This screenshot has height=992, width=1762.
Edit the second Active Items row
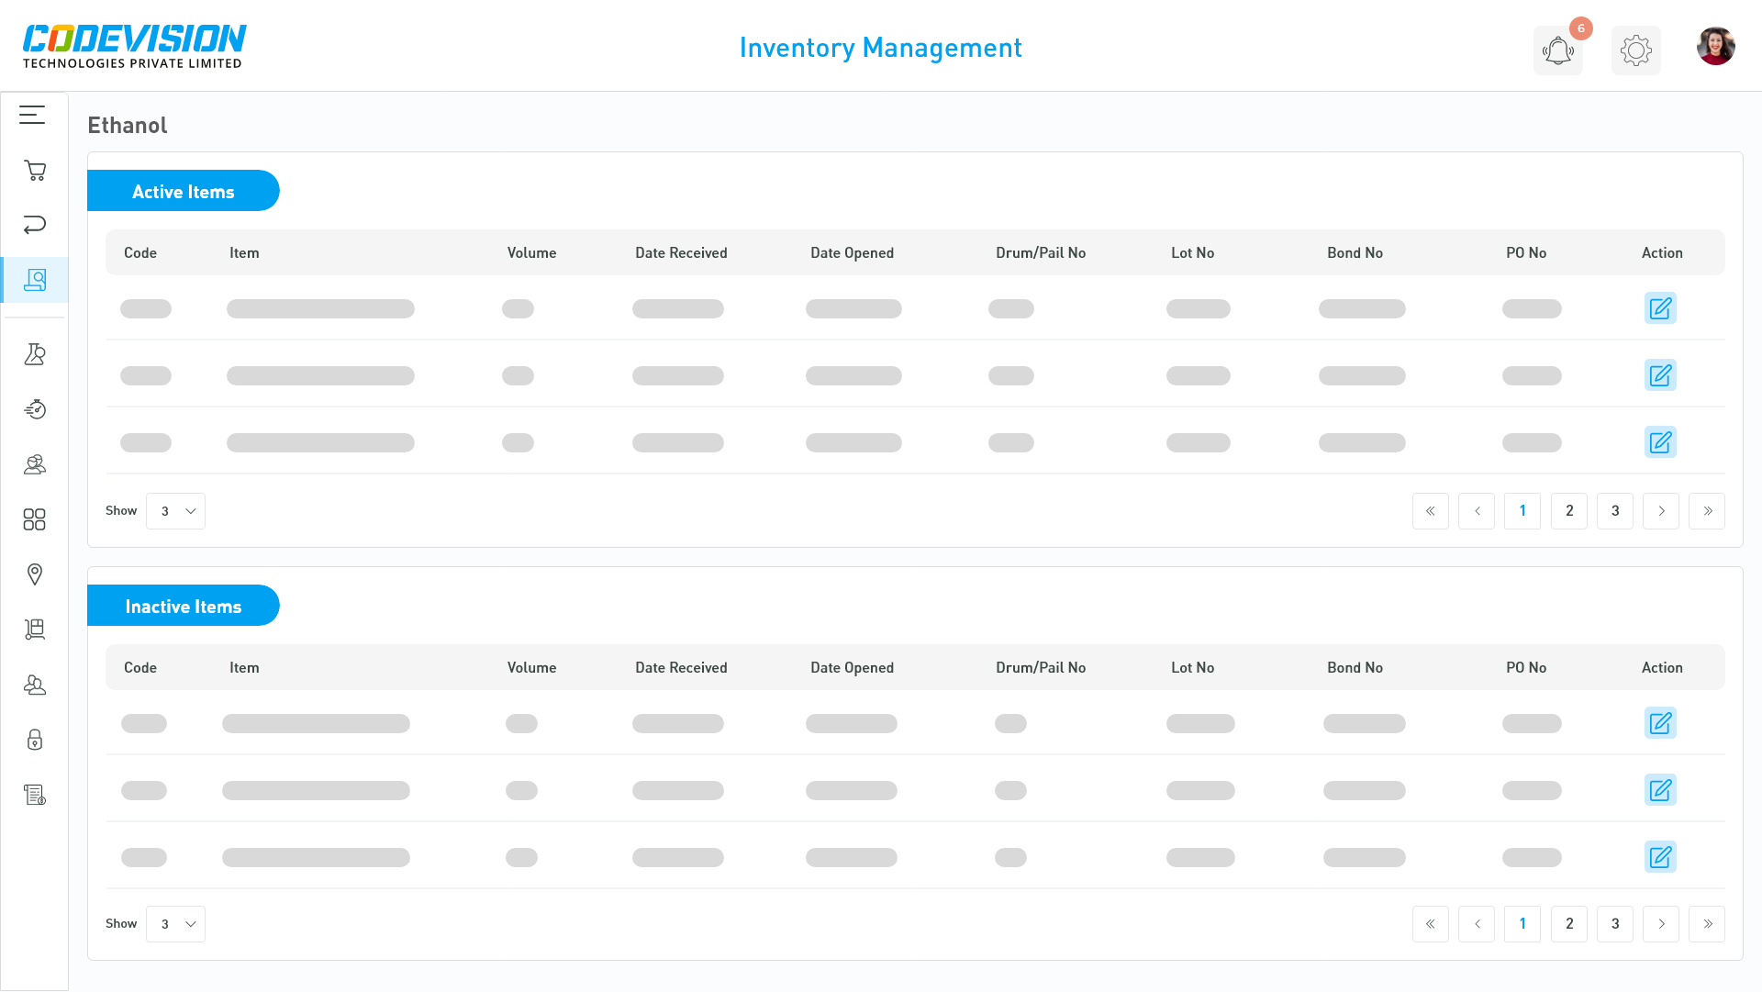[1660, 375]
